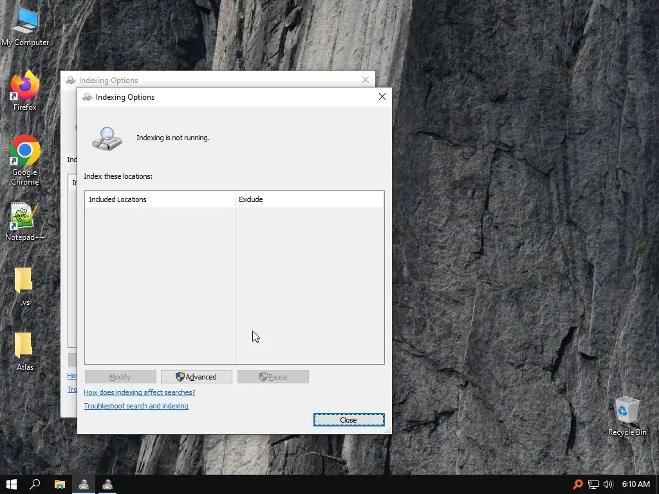Click the Exclude column header

pyautogui.click(x=310, y=199)
